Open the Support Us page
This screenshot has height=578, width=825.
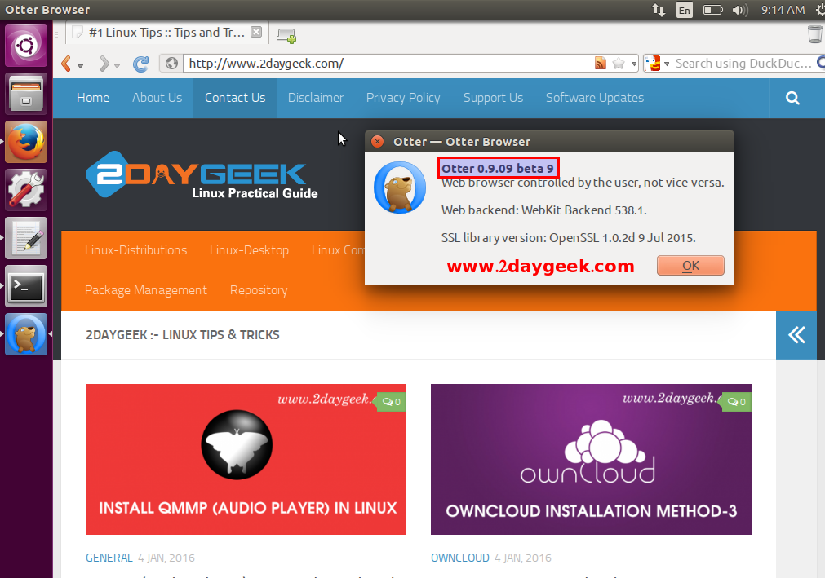(493, 99)
